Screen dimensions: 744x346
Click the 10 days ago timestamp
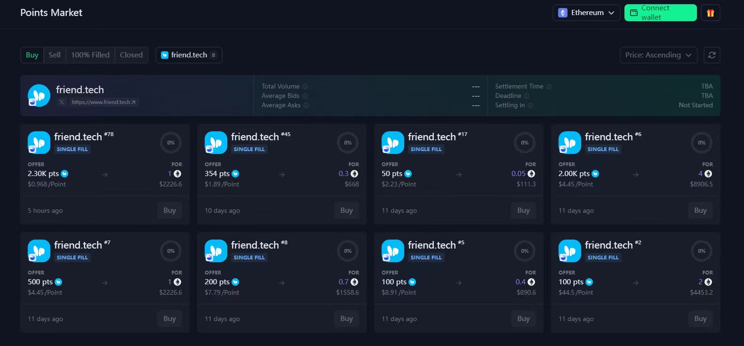[x=222, y=210]
